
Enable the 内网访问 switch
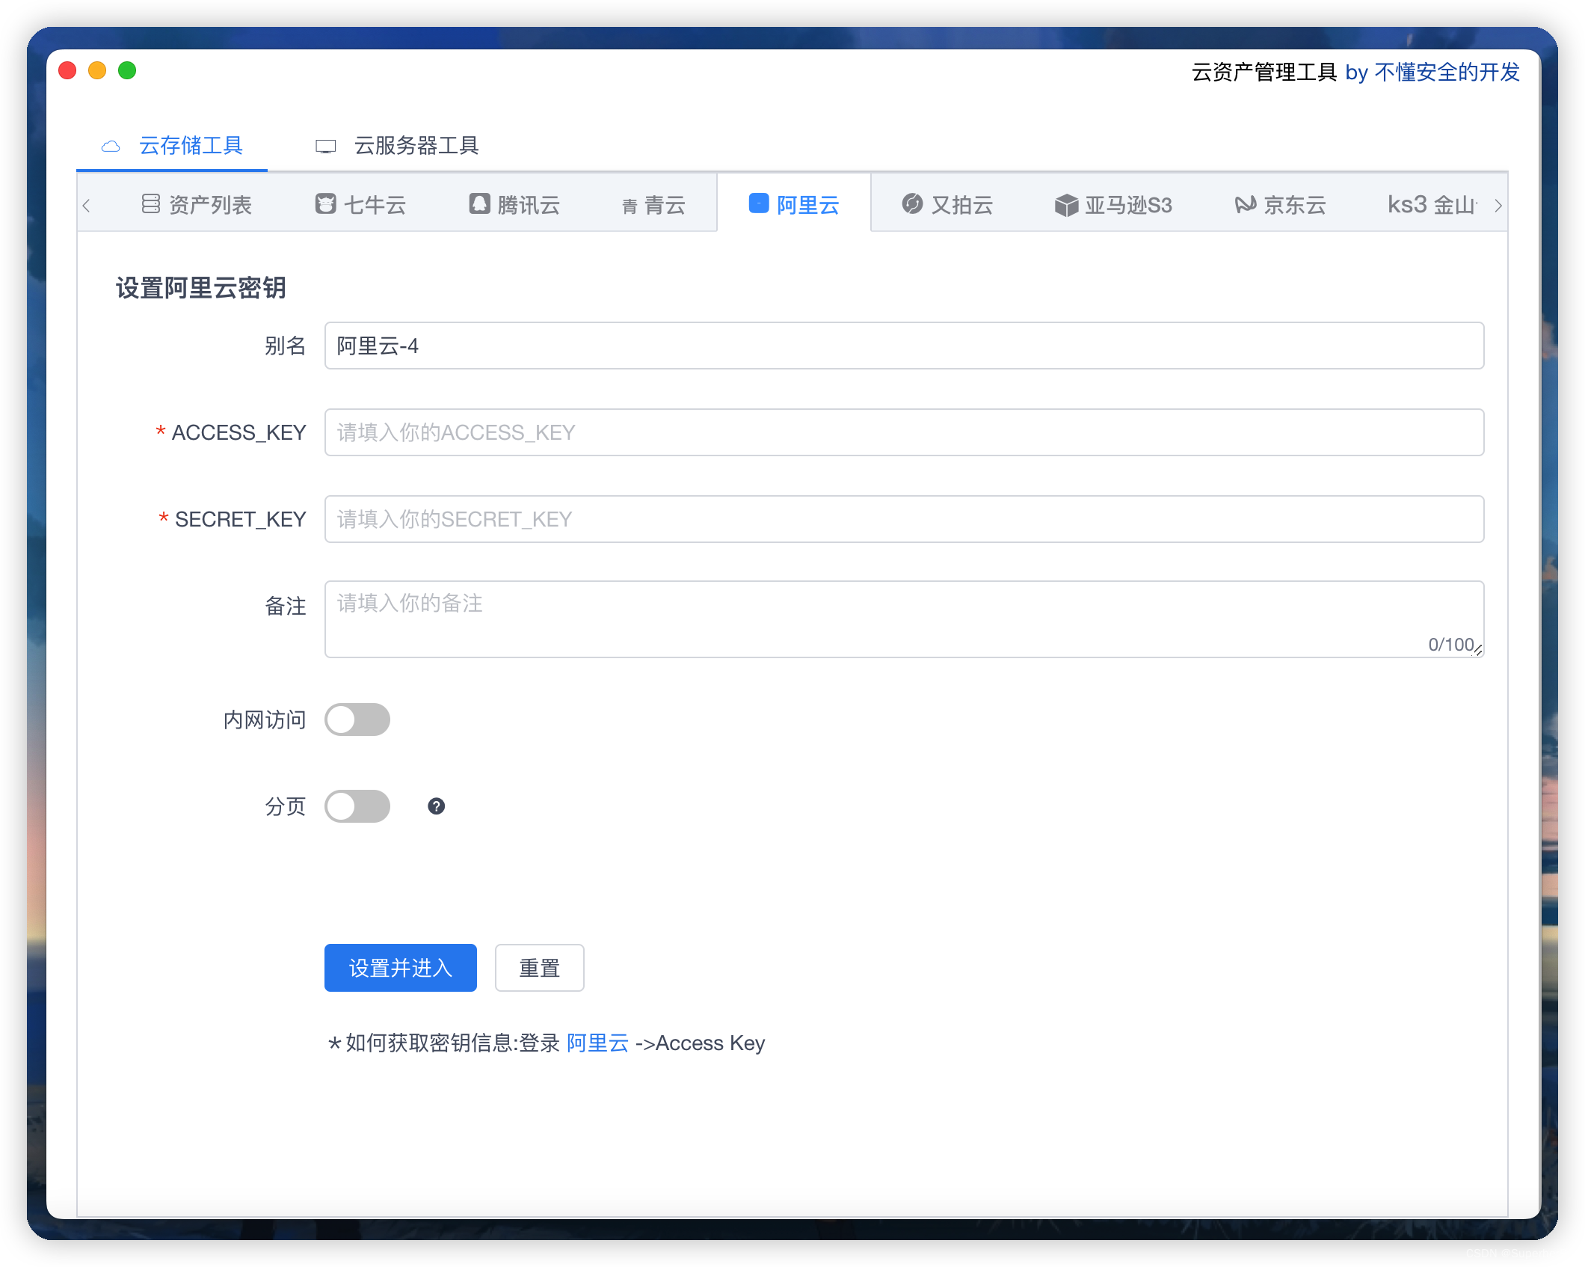pyautogui.click(x=357, y=720)
